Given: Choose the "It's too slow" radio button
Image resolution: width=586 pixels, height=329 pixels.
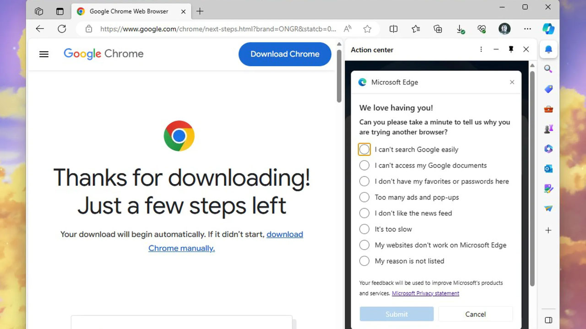Looking at the screenshot, I should [364, 229].
